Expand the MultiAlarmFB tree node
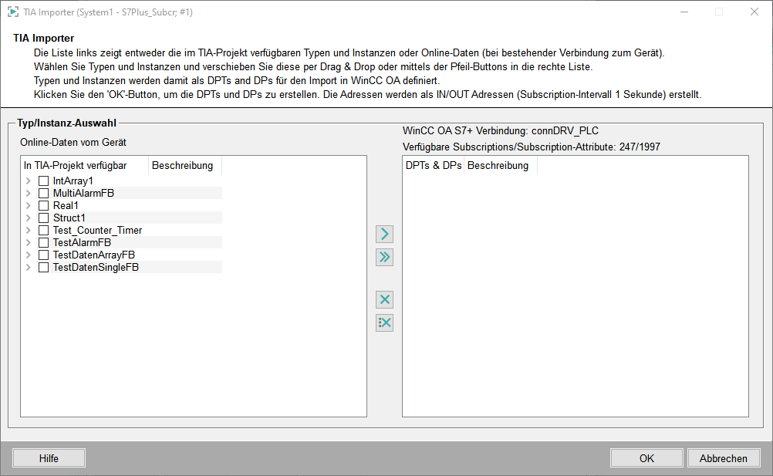Viewport: 773px width, 476px height. (x=28, y=193)
